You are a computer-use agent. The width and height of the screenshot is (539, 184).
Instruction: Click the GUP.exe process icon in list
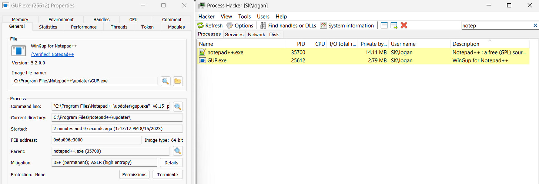click(202, 60)
